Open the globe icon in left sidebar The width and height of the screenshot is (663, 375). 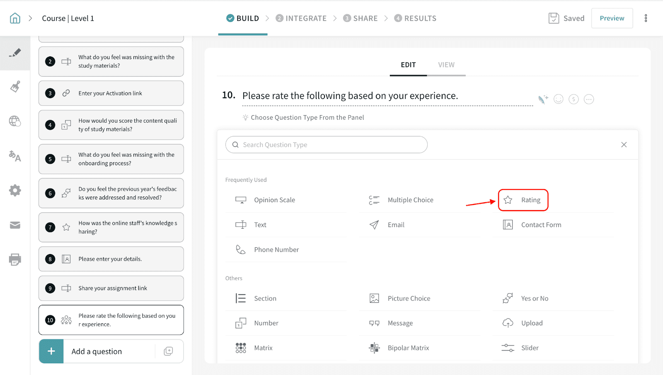[15, 121]
